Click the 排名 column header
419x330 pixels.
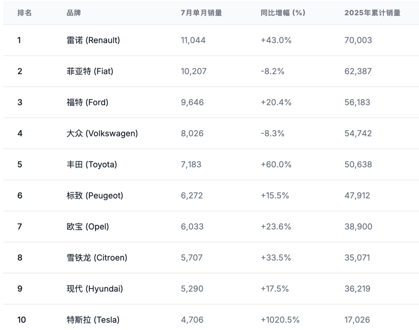(24, 13)
